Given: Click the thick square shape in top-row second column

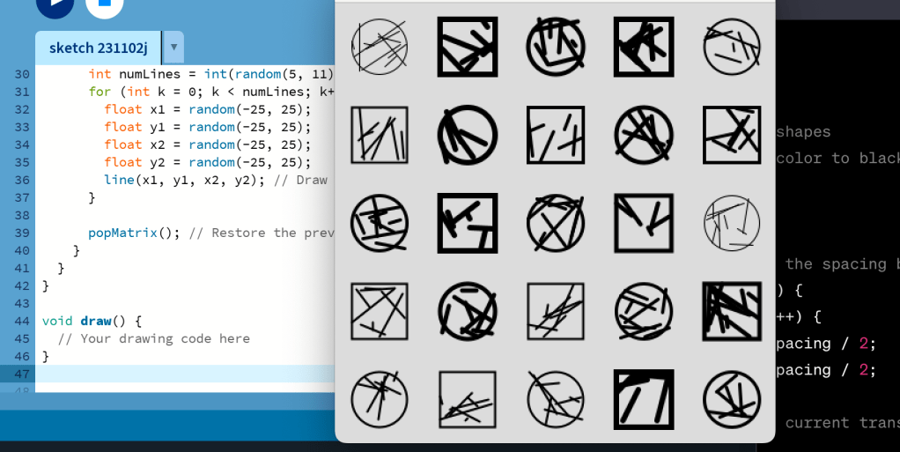Looking at the screenshot, I should [x=468, y=47].
